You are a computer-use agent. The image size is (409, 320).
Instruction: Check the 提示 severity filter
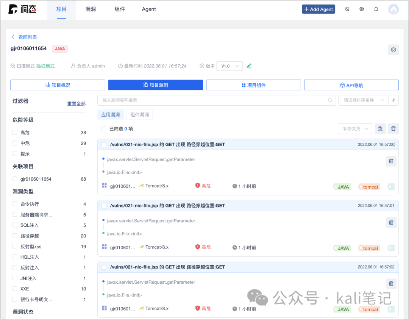pyautogui.click(x=15, y=154)
